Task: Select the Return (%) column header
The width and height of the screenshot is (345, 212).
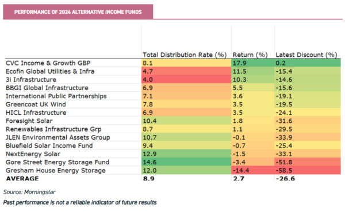Action: click(250, 55)
